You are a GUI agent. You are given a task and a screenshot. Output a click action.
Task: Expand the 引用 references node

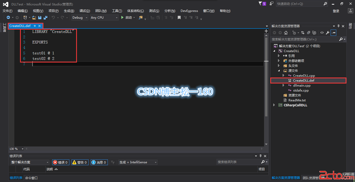pyautogui.click(x=279, y=56)
